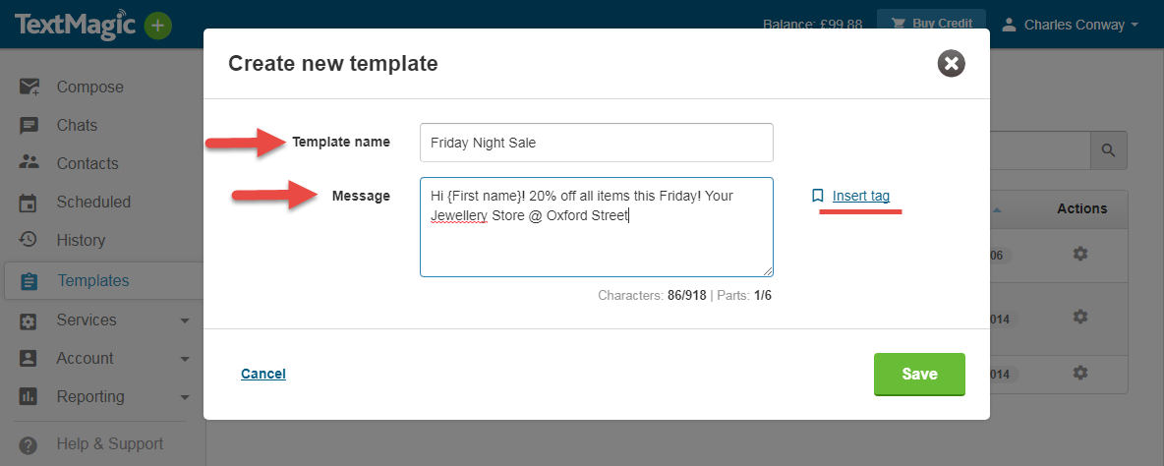Open Compose from the sidebar envelope icon
The image size is (1164, 466).
coord(29,87)
